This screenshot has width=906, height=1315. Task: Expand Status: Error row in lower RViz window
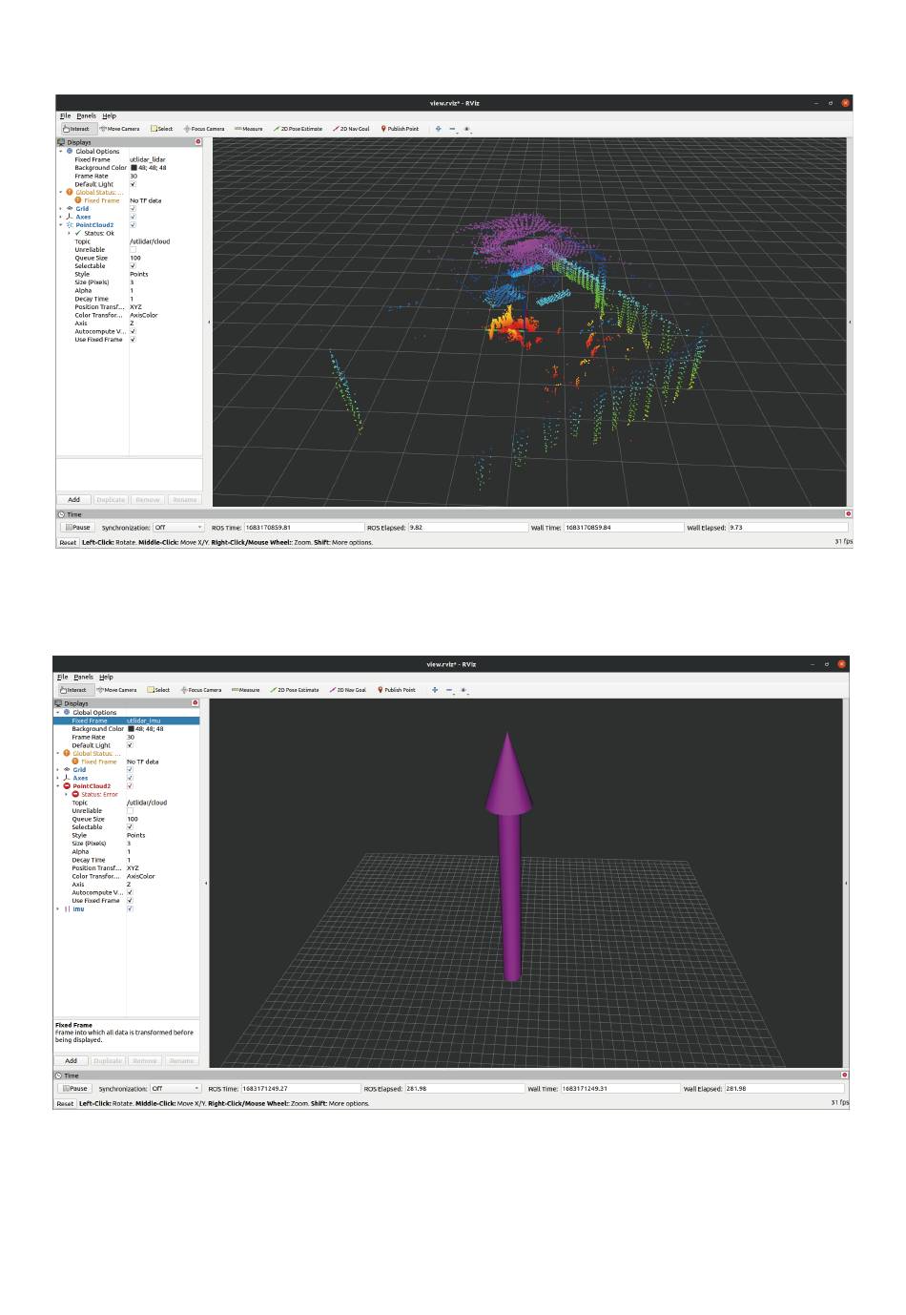pyautogui.click(x=66, y=795)
